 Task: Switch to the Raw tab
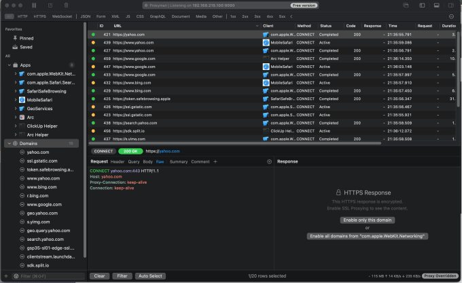tap(160, 162)
